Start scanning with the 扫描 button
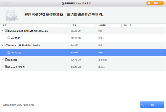The width and height of the screenshot is (166, 112). (152, 105)
